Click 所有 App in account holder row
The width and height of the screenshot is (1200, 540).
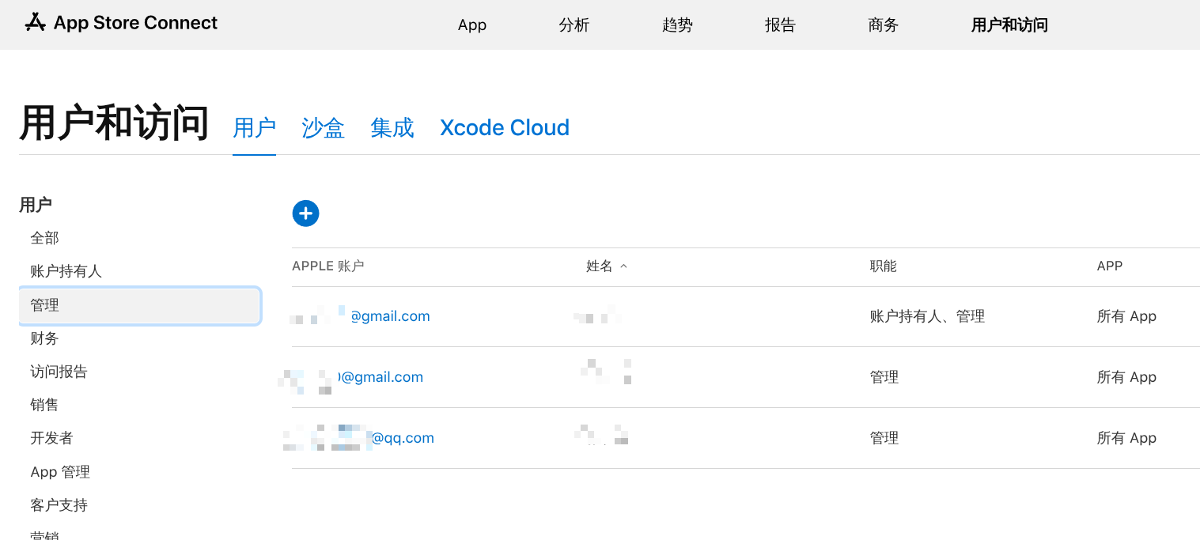[x=1126, y=316]
